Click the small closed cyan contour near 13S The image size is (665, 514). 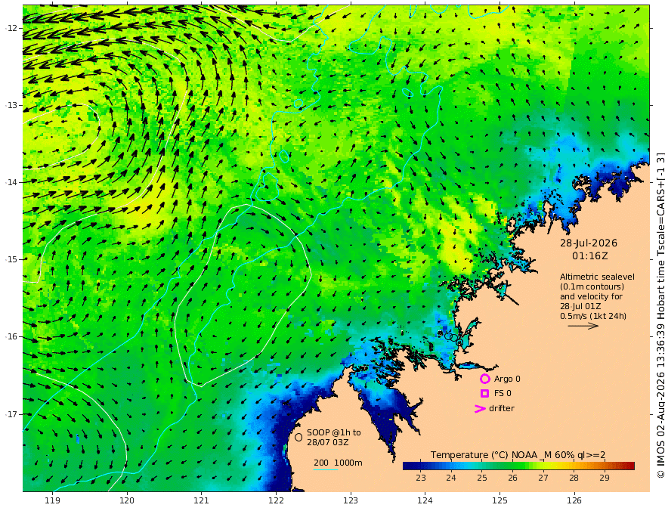298,103
